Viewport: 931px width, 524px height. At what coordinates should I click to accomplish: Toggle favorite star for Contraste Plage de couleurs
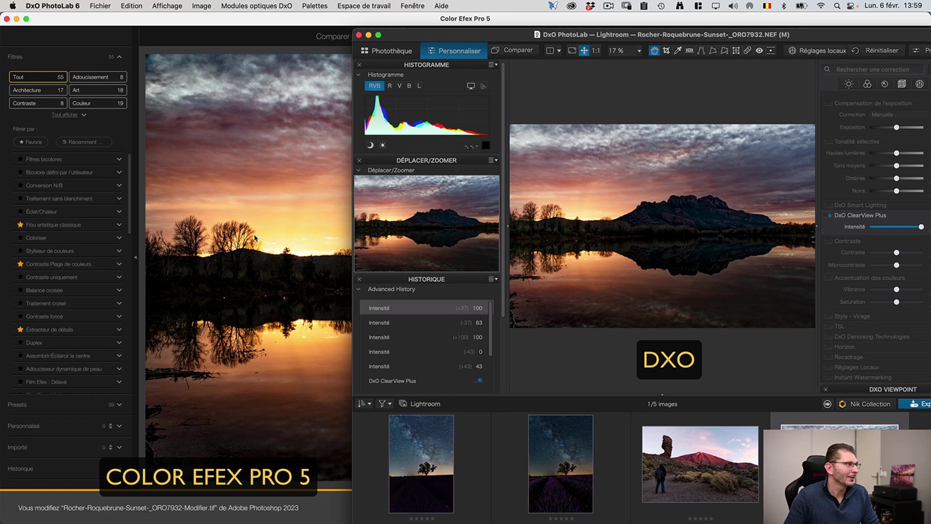tap(20, 264)
